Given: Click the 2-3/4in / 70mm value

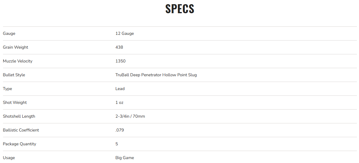Looking at the screenshot, I should click(x=130, y=116).
